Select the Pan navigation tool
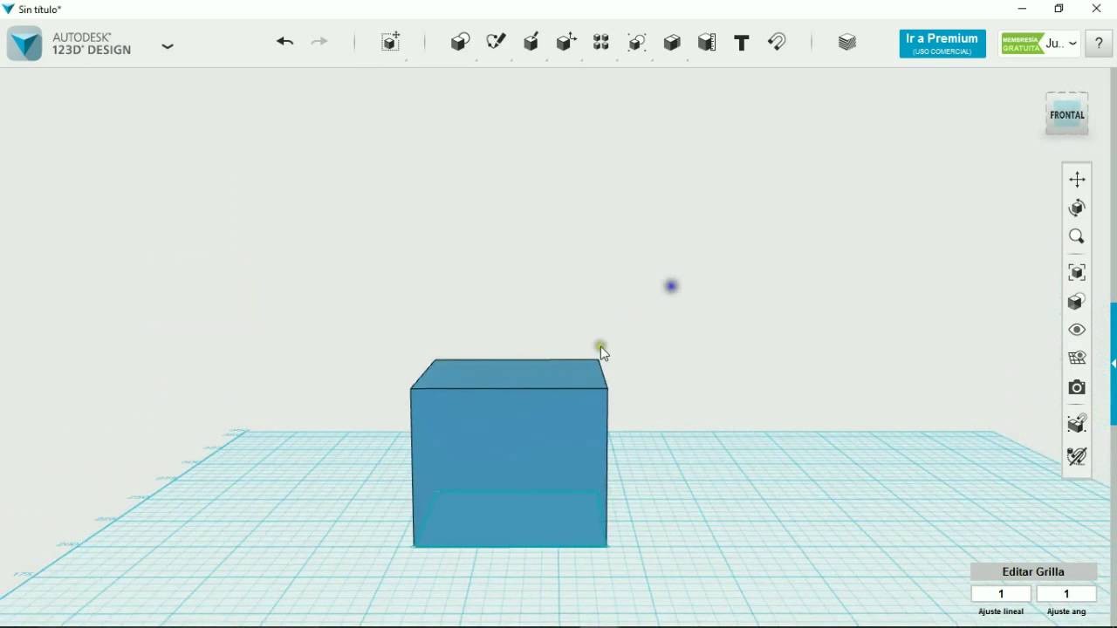 [x=1077, y=179]
